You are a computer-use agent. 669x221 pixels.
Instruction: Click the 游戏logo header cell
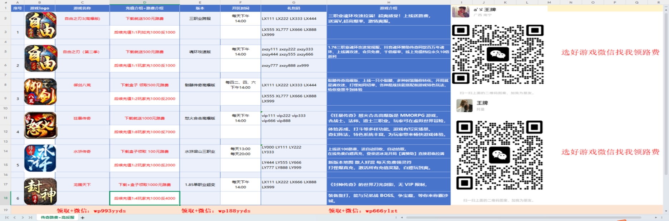pos(40,8)
